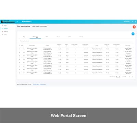Select the underlined active tab
The width and height of the screenshot is (137, 137).
35,37
